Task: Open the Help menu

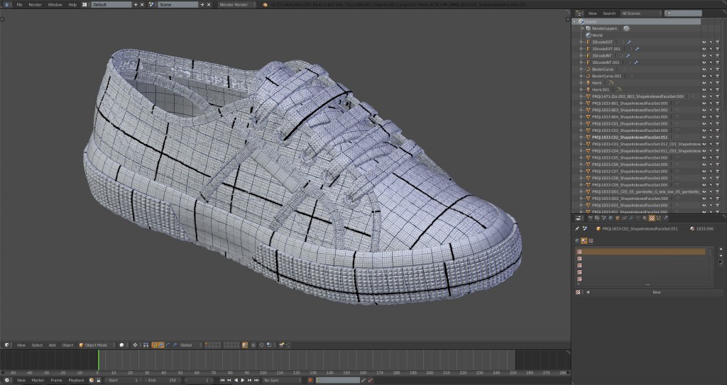Action: coord(72,5)
